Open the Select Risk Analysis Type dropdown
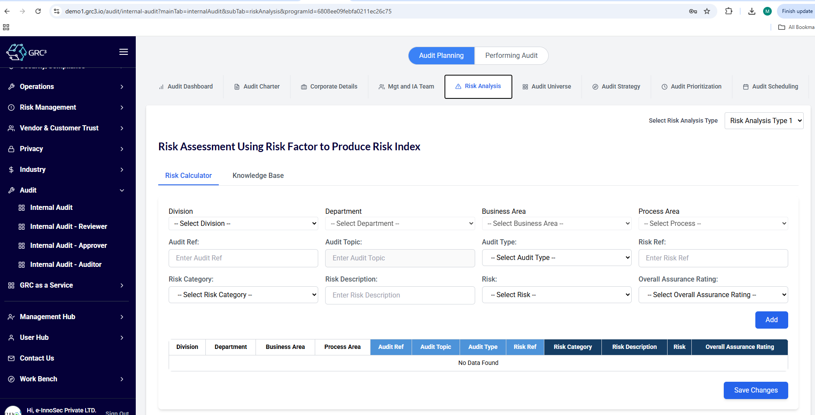 (x=764, y=121)
